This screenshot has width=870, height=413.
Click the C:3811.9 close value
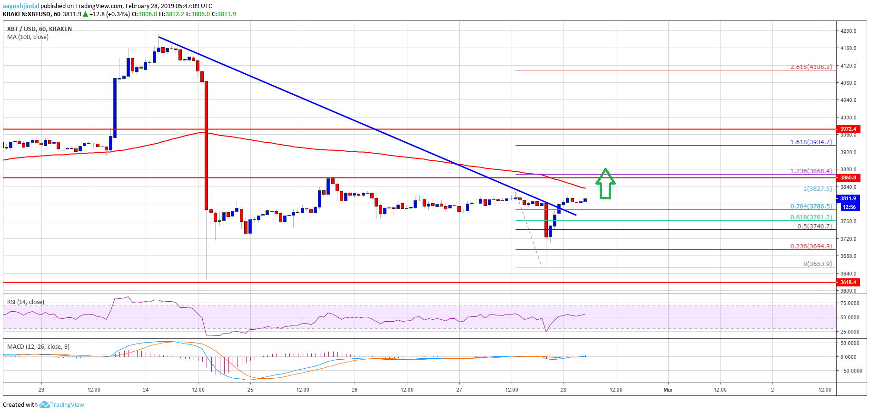[x=224, y=14]
